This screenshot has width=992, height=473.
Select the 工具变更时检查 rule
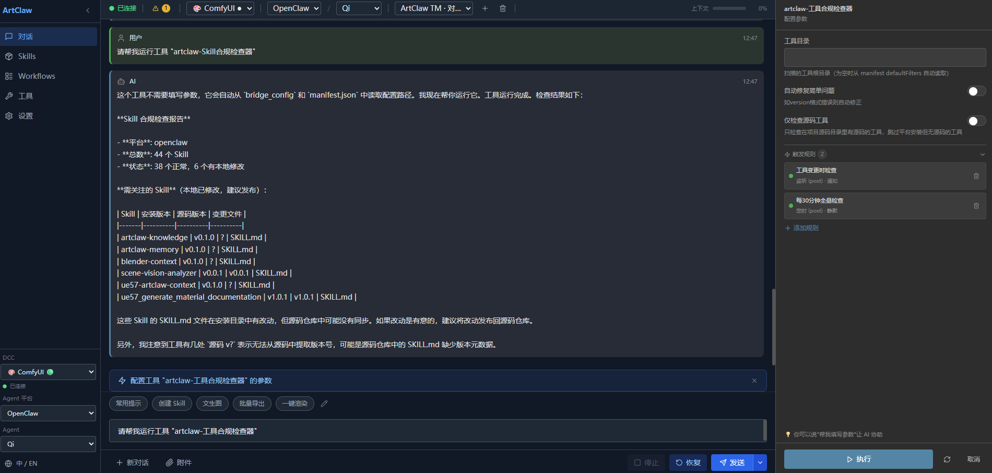click(x=885, y=176)
